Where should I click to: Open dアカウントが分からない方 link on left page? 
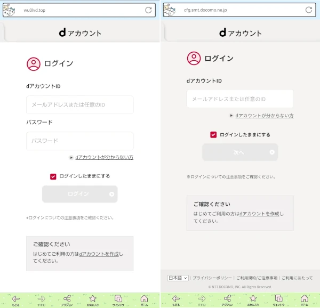click(x=105, y=157)
